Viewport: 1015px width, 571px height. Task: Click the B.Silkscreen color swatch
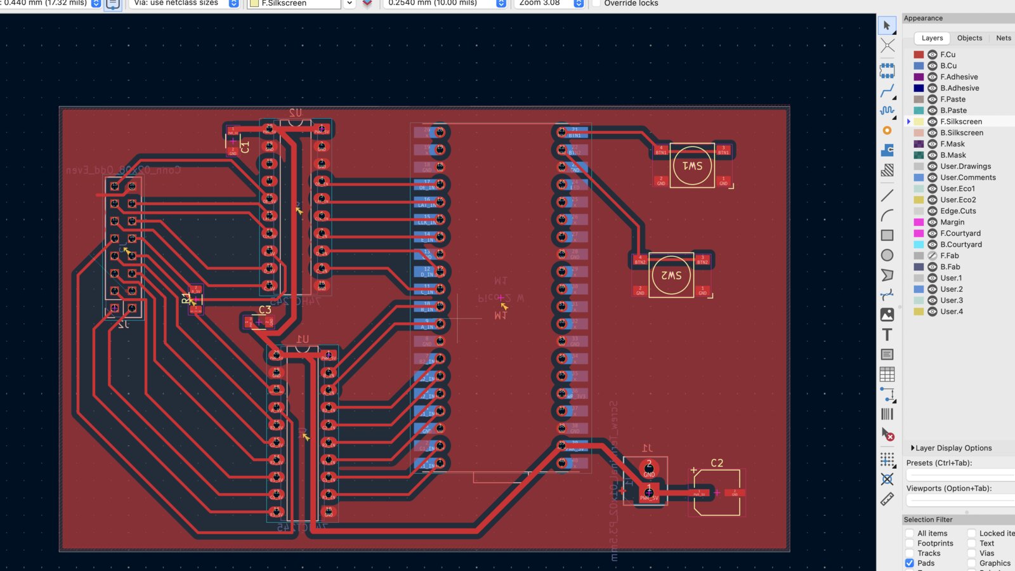click(919, 133)
